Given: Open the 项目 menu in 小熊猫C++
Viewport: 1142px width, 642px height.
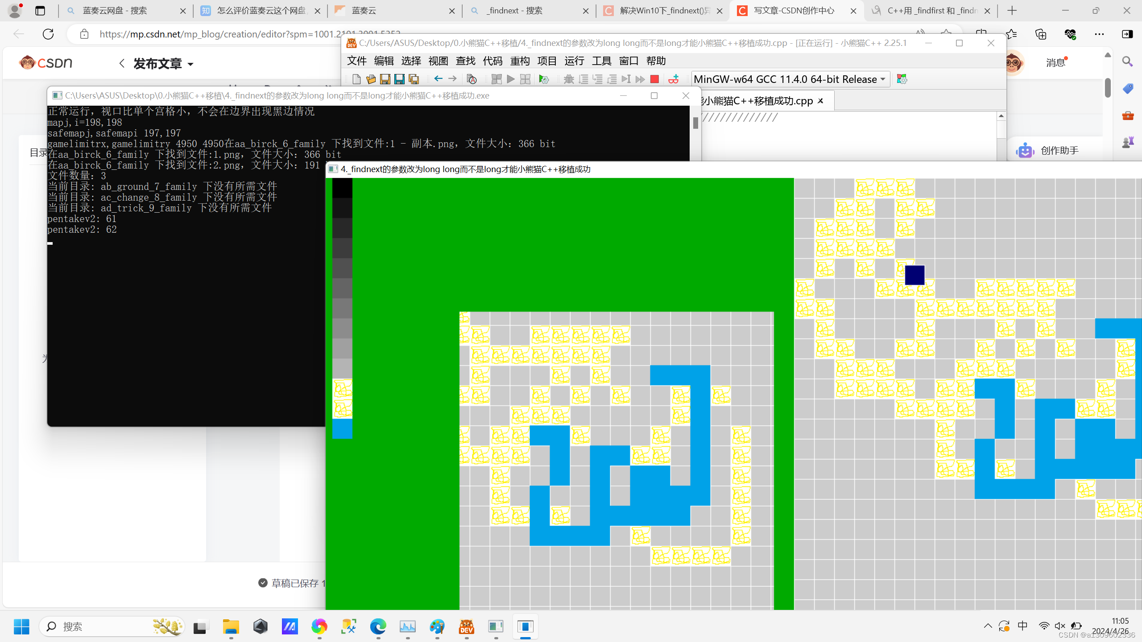Looking at the screenshot, I should tap(547, 61).
